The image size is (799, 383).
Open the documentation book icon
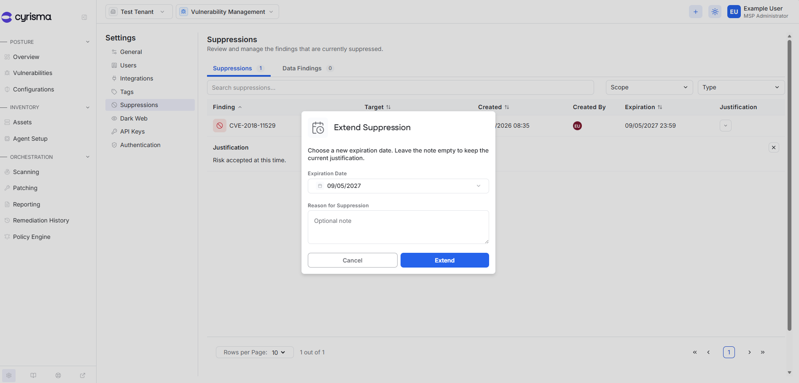tap(33, 375)
